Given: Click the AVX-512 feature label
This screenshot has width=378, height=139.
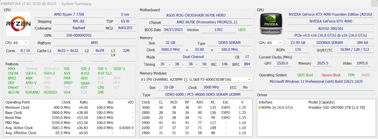Looking at the screenshot, I should (104, 74).
